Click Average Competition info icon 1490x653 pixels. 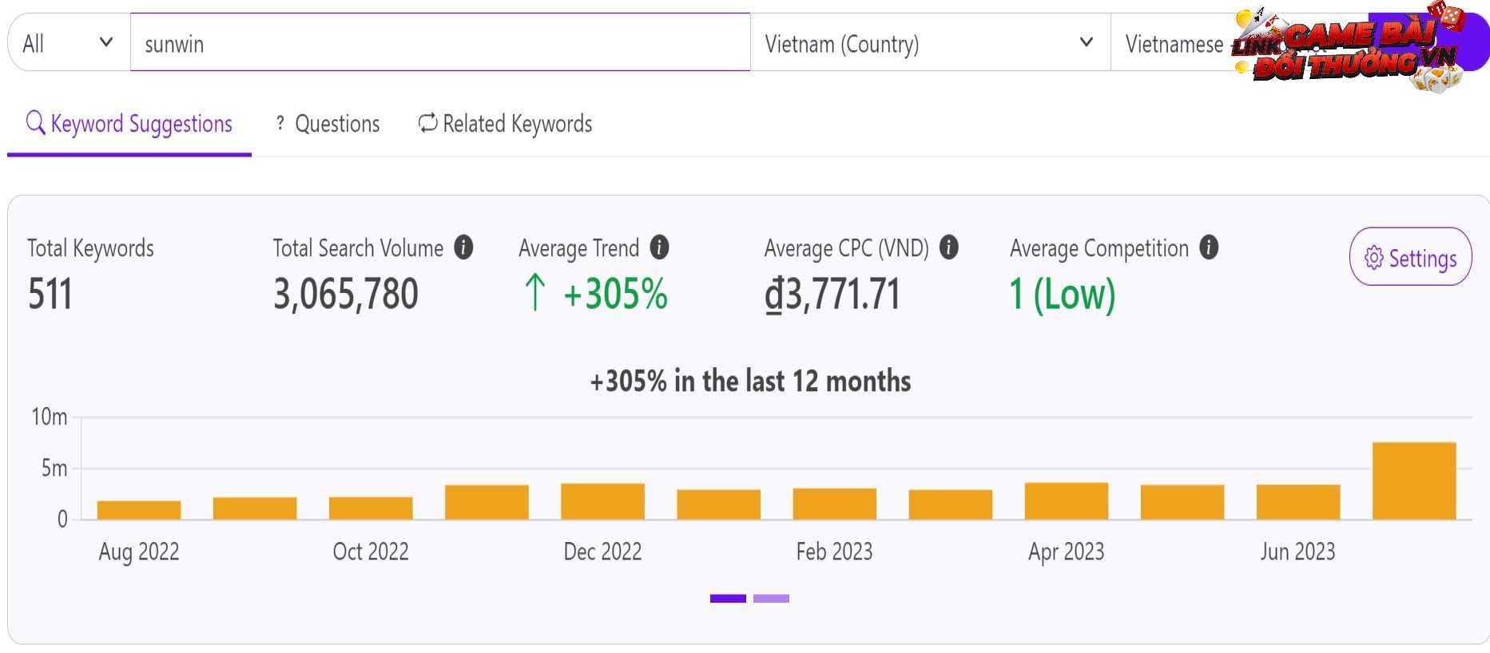[x=1209, y=247]
